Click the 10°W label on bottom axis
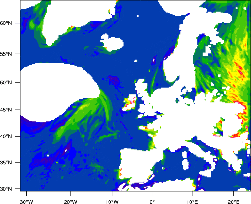The height and width of the screenshot is (204, 251). point(112,198)
